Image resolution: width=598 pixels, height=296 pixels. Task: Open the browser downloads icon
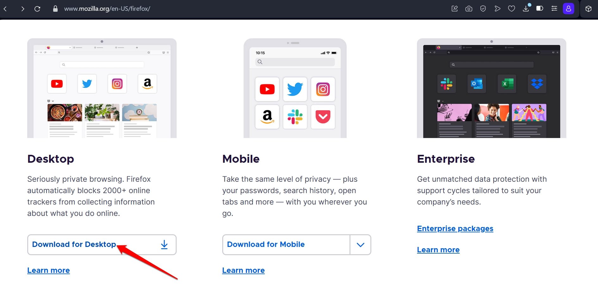[526, 9]
